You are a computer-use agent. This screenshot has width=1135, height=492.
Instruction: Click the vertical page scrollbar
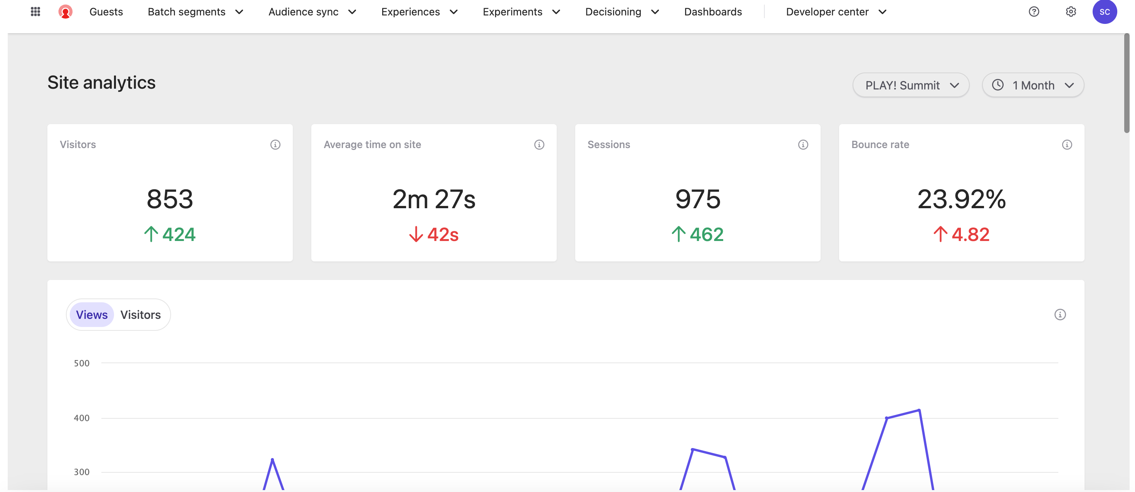coord(1126,84)
